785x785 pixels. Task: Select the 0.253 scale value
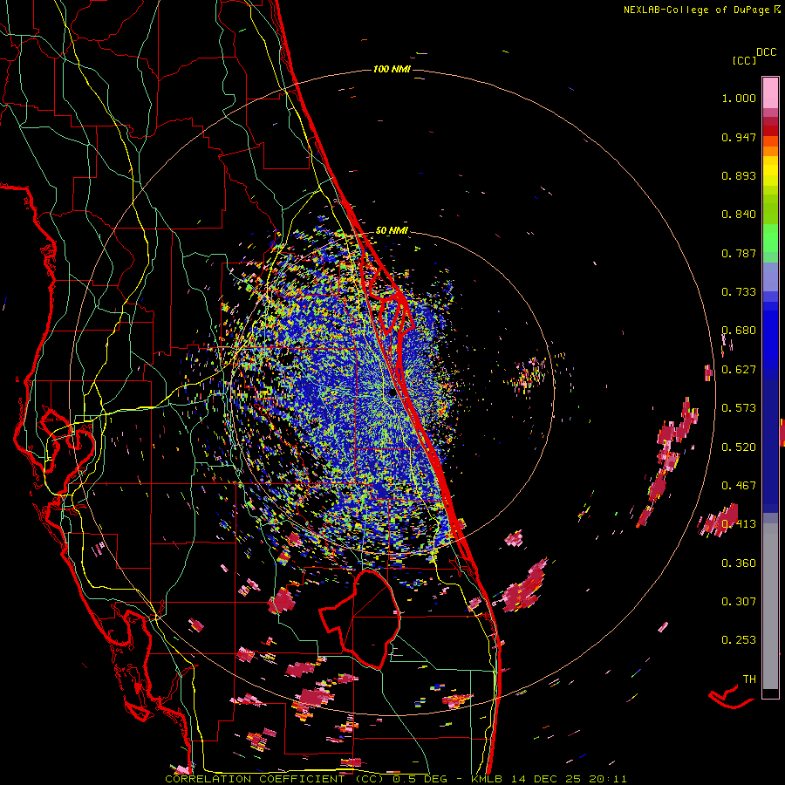[739, 640]
